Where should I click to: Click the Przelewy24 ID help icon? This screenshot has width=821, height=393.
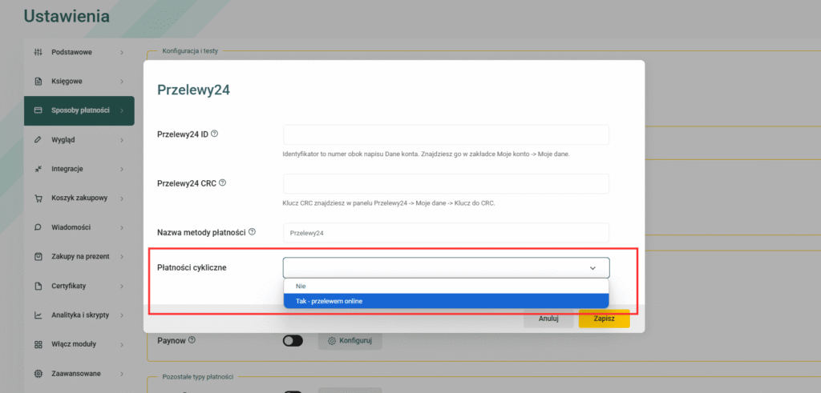click(214, 134)
